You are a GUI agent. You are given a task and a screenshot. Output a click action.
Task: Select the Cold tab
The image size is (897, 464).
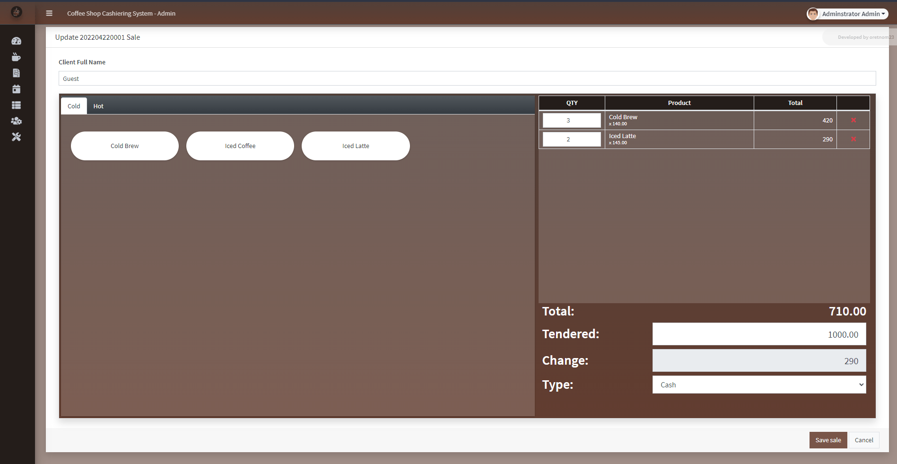click(x=73, y=105)
